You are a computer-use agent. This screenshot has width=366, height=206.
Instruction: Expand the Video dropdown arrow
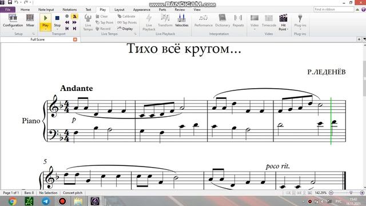pos(254,29)
